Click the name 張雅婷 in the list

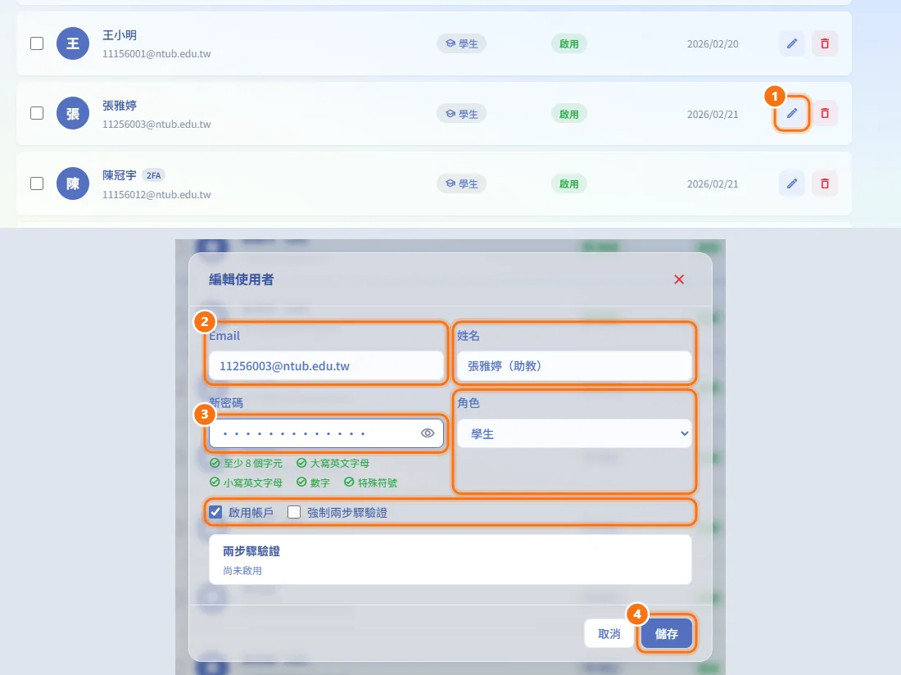coord(120,105)
